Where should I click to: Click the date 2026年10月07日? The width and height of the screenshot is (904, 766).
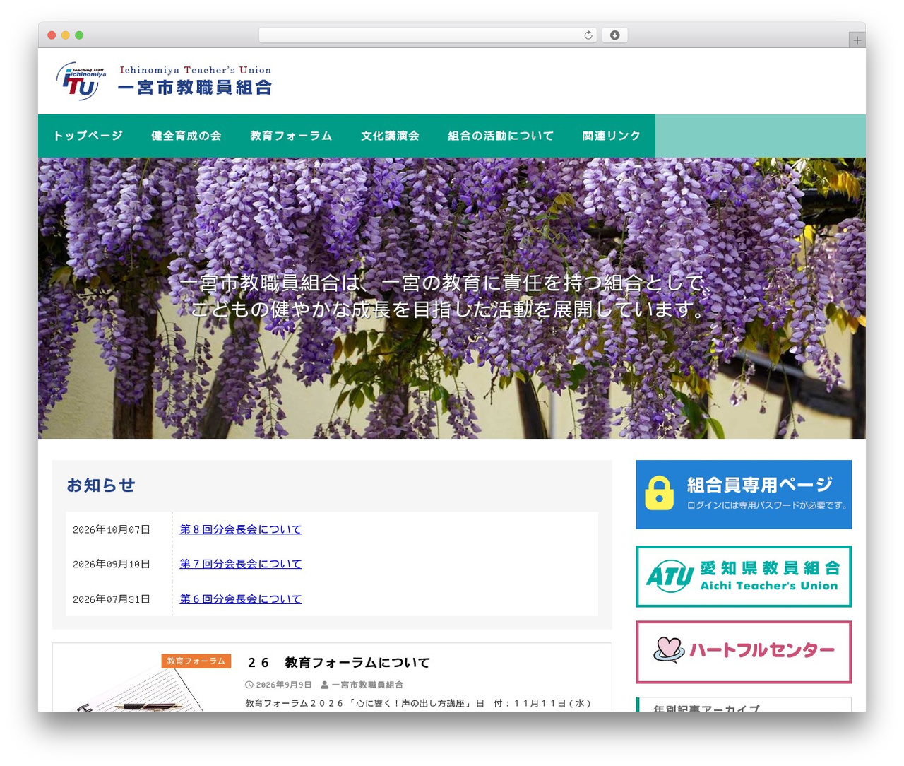[112, 529]
